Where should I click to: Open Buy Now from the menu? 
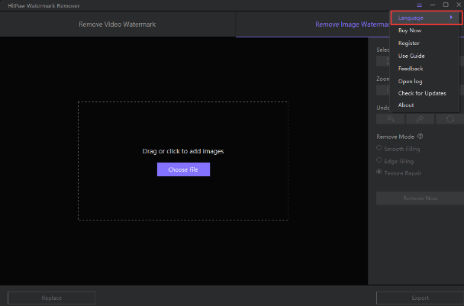(410, 31)
